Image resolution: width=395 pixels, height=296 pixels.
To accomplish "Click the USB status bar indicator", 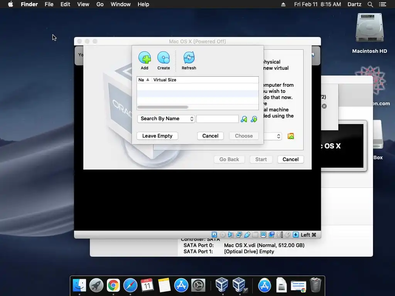I will [x=247, y=235].
